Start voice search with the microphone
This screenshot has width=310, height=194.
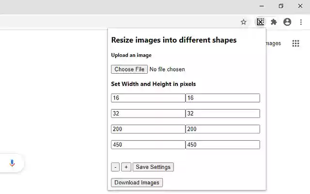[x=12, y=163]
